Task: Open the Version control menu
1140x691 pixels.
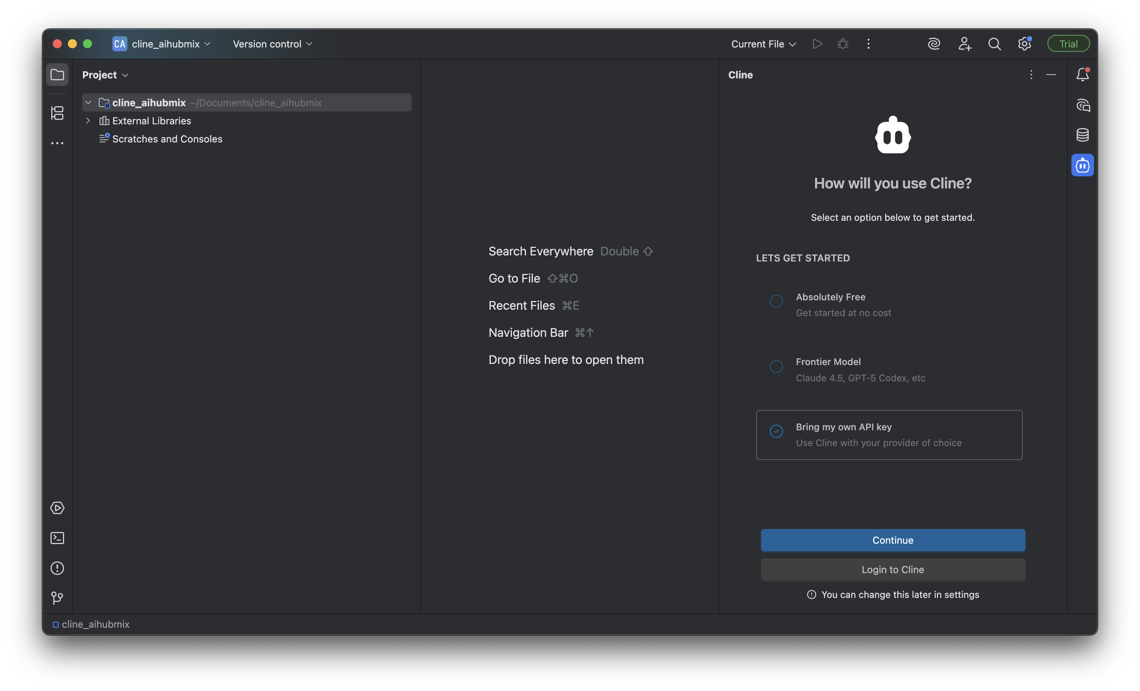Action: tap(272, 44)
